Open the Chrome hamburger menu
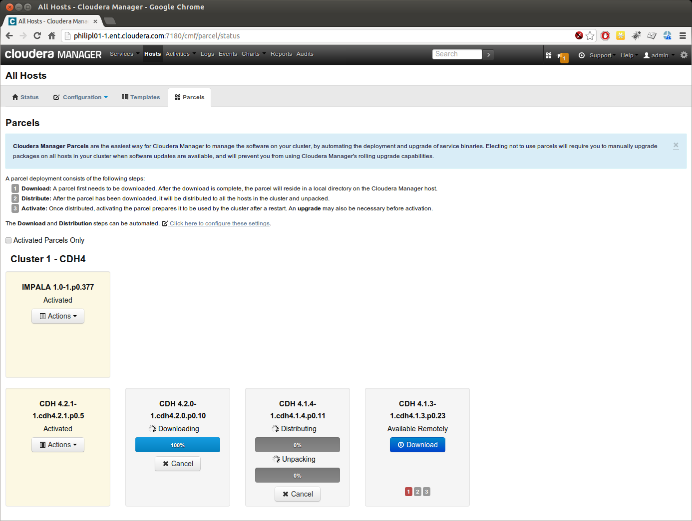 coord(683,35)
